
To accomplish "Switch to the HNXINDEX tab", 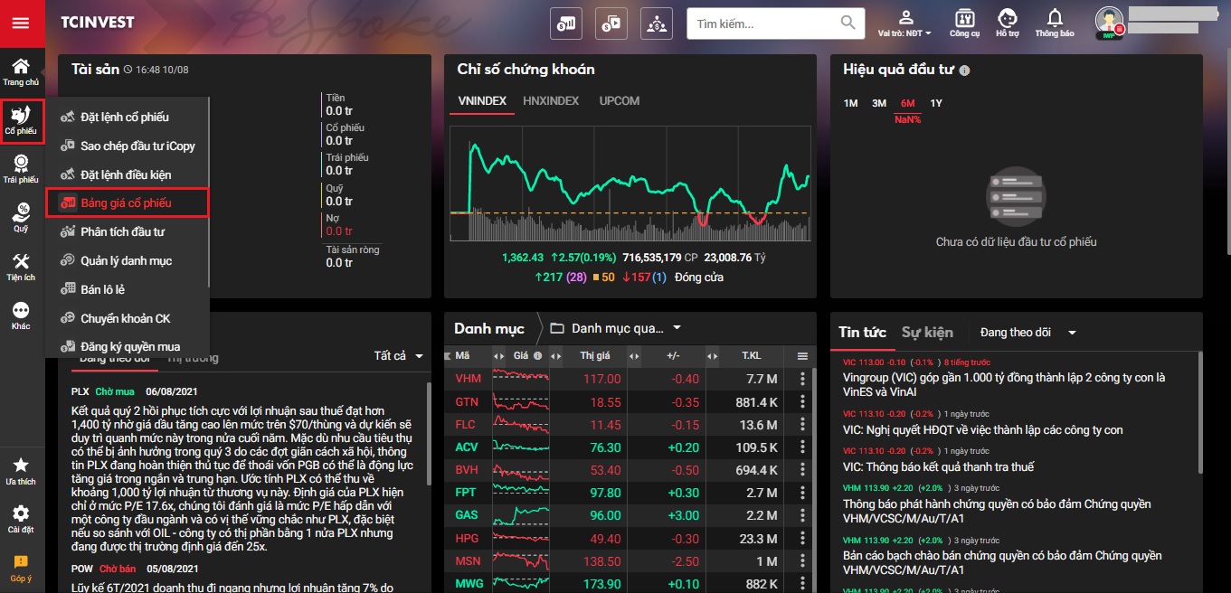I will pos(551,101).
